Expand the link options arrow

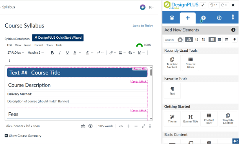115,53
